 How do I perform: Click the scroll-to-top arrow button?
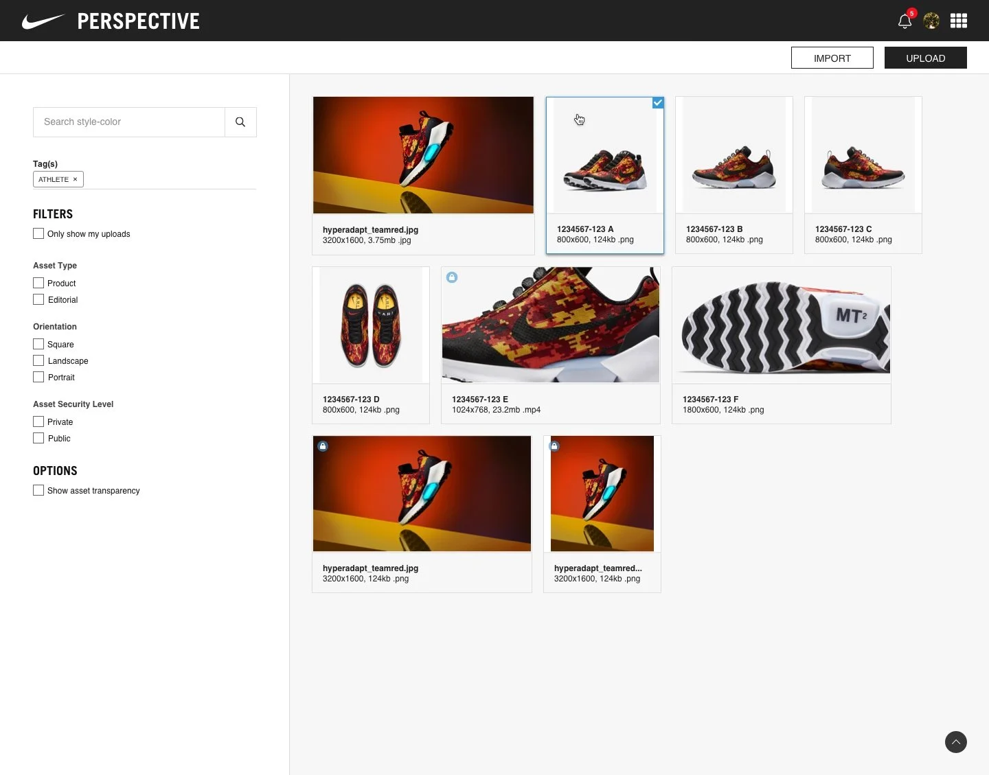click(x=956, y=742)
